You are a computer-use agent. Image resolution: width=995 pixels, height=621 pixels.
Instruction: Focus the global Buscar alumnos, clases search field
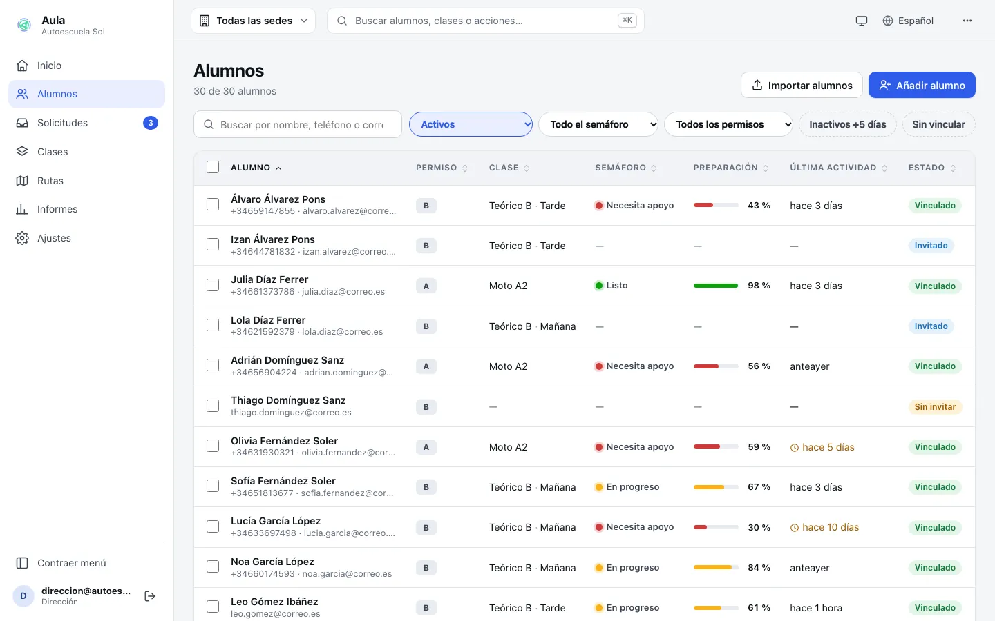pyautogui.click(x=485, y=21)
